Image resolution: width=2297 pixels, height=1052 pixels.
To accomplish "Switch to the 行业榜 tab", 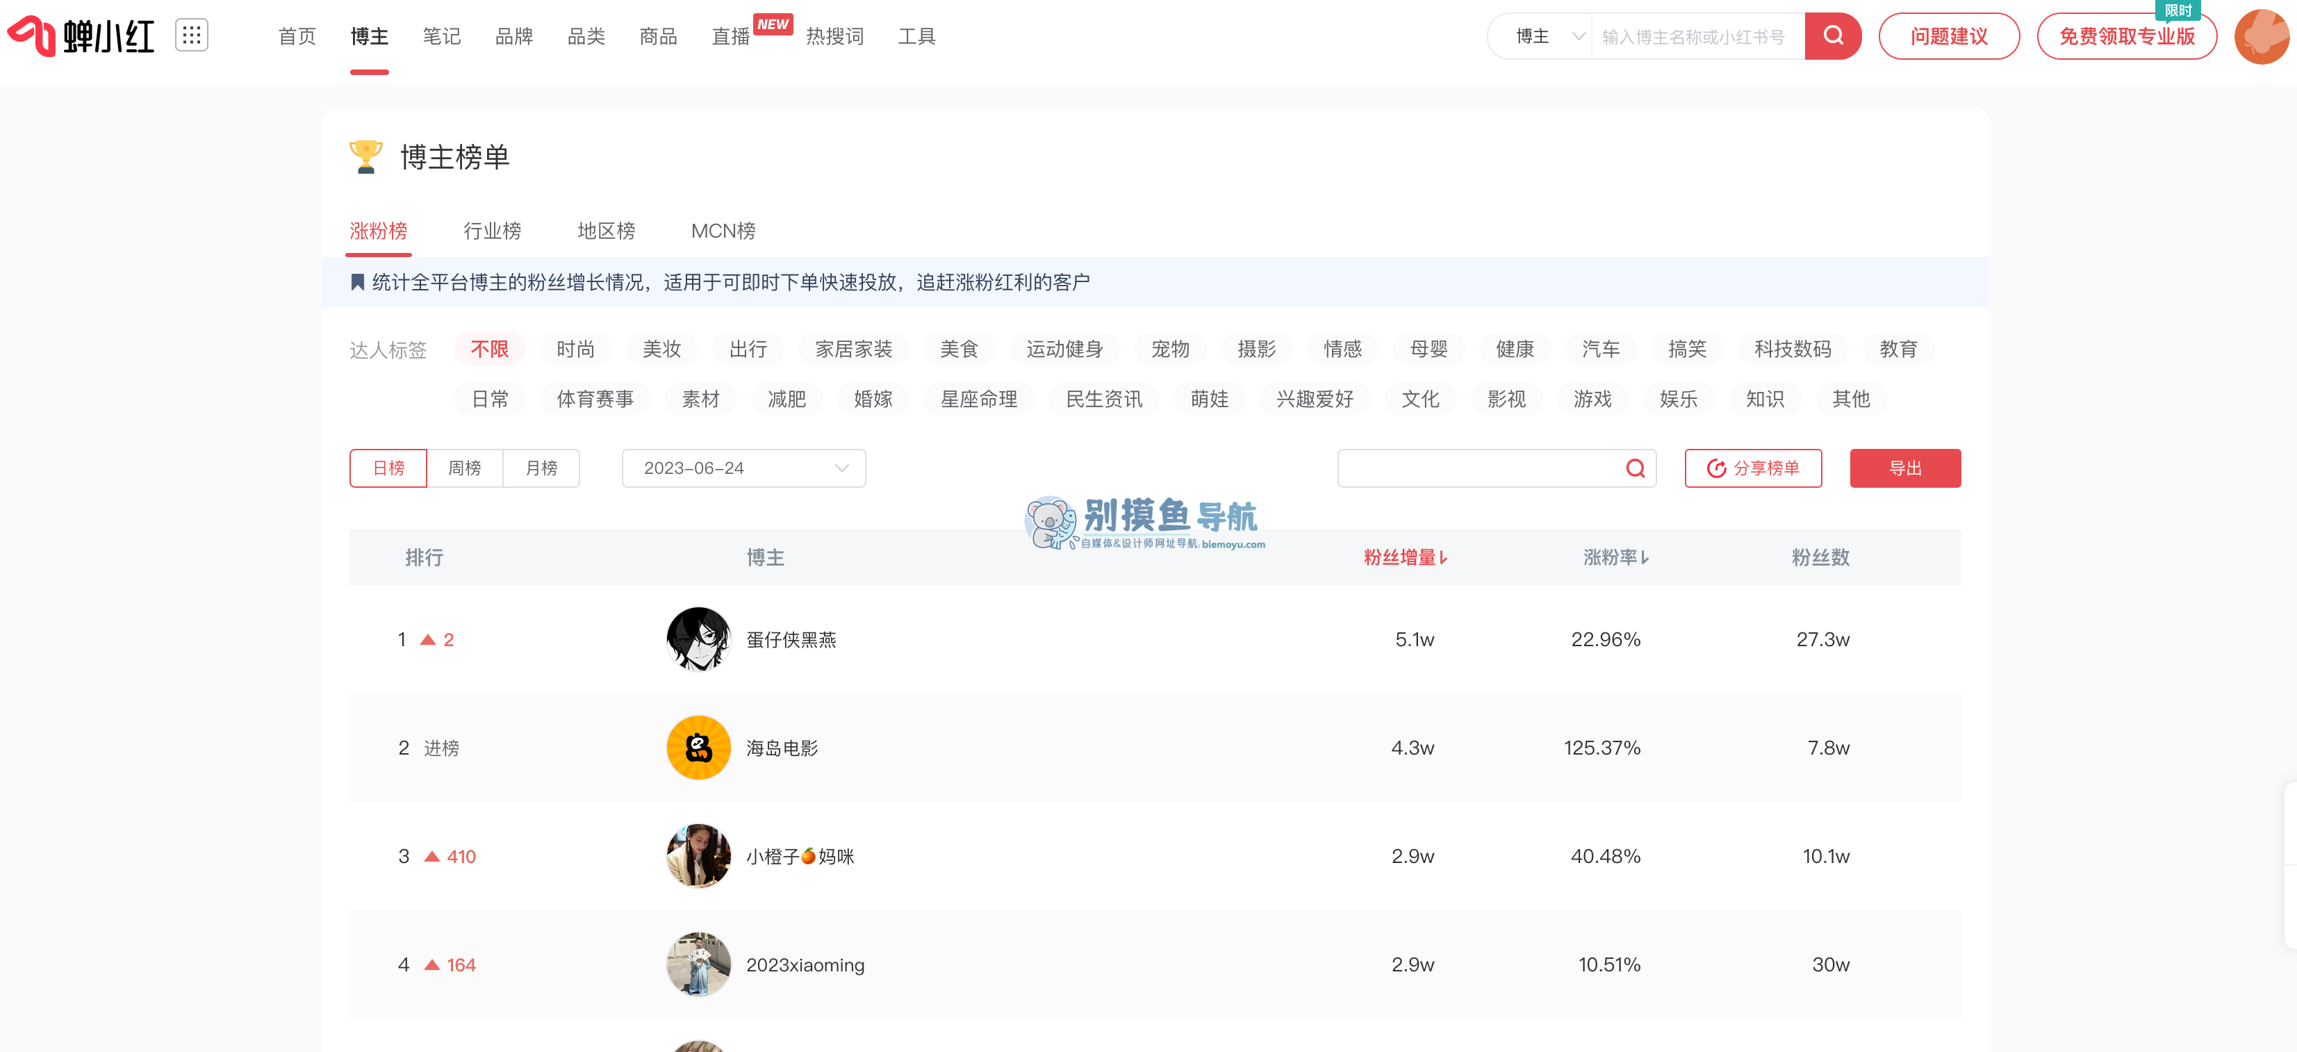I will tap(492, 231).
